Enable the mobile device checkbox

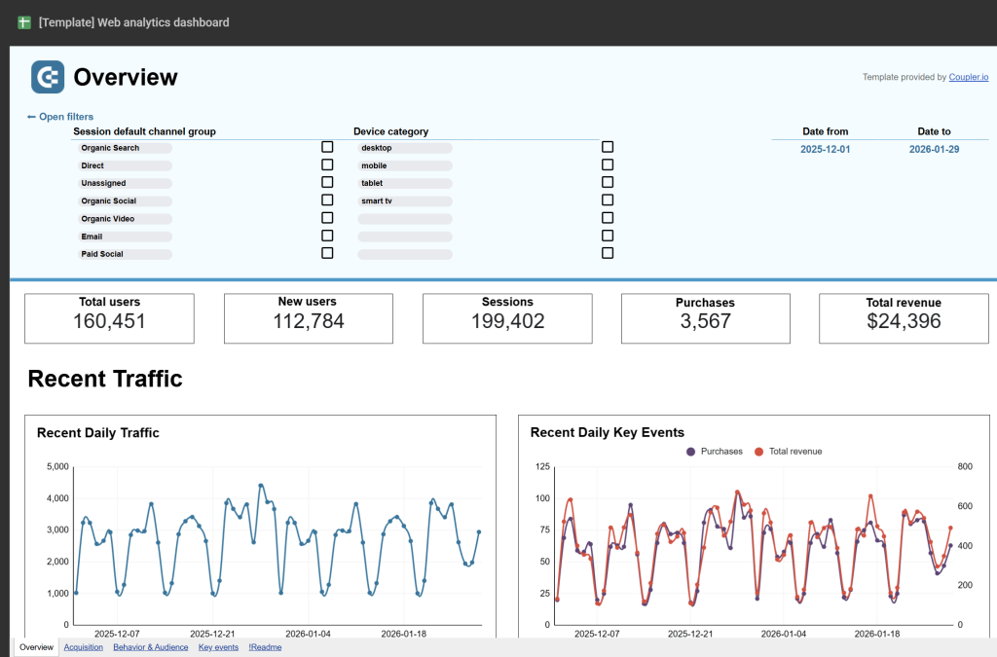(x=608, y=164)
